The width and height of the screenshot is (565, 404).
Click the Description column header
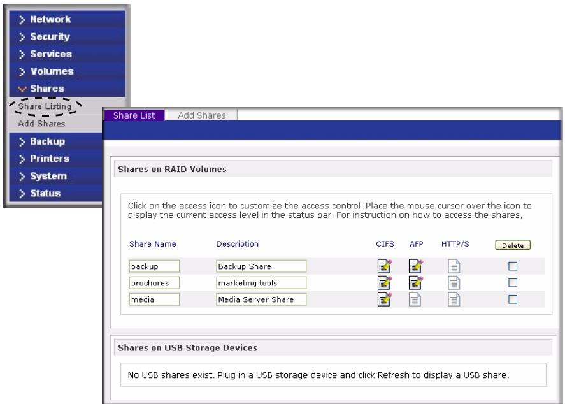tap(237, 244)
